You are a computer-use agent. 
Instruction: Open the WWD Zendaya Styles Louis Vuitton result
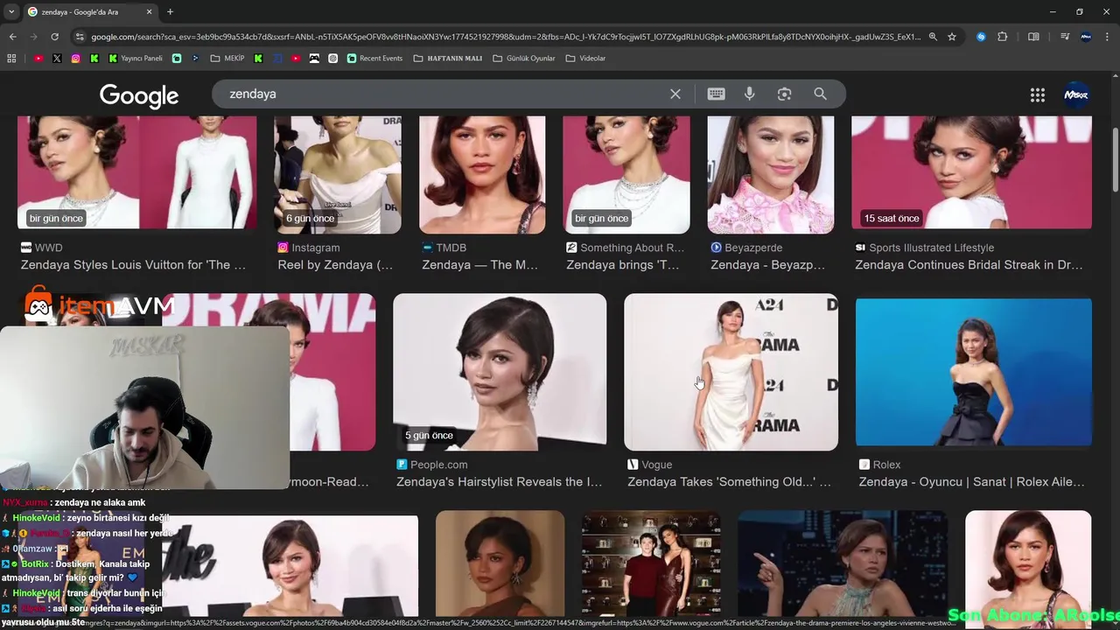133,264
